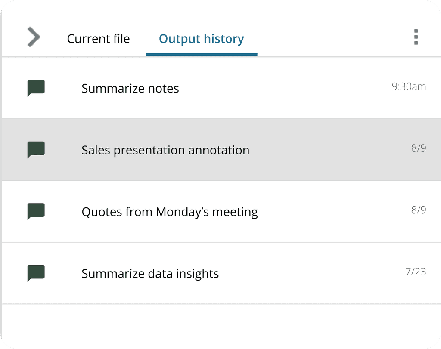Click the chat icon beside Quotes from Monday's meeting

click(36, 211)
